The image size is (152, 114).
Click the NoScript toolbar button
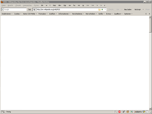click(x=137, y=9)
